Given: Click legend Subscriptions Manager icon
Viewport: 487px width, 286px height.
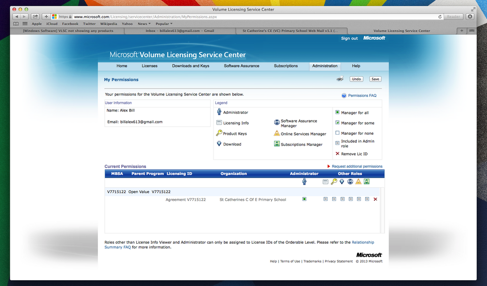Looking at the screenshot, I should click(x=277, y=144).
